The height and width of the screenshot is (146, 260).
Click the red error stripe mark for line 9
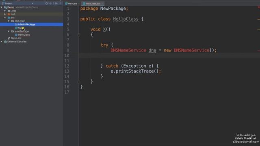pos(259,51)
